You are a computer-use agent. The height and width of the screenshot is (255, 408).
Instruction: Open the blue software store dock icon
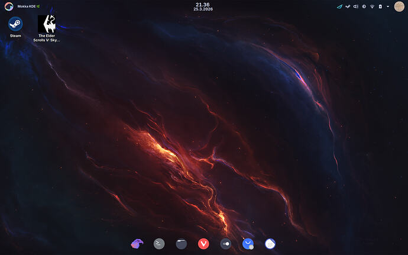[248, 243]
